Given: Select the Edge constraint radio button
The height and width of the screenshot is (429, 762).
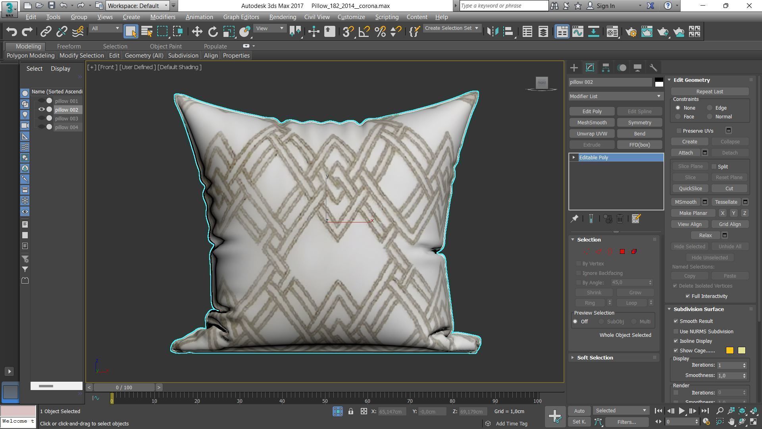Looking at the screenshot, I should (x=710, y=108).
